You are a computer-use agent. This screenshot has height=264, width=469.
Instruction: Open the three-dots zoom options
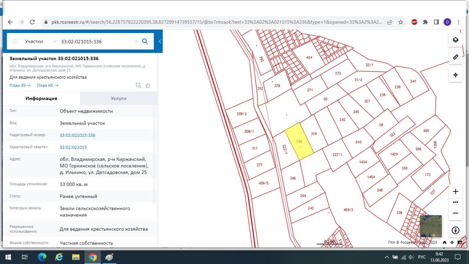click(x=455, y=202)
